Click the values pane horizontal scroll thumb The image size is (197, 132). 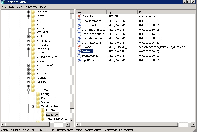point(129,125)
